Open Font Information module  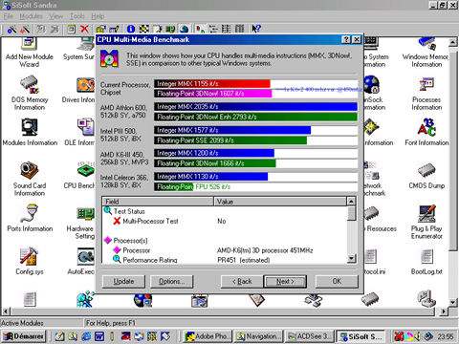(426, 132)
